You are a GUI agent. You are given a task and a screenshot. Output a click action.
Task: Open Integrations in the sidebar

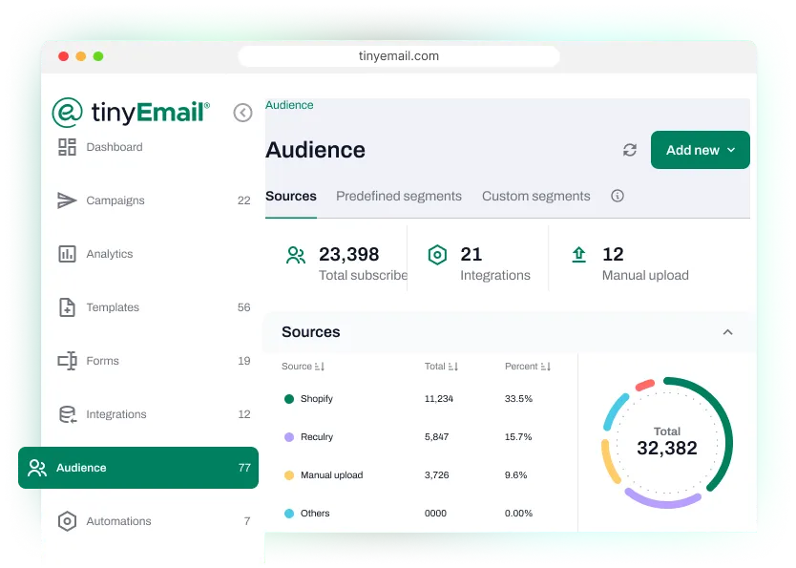tap(153, 414)
